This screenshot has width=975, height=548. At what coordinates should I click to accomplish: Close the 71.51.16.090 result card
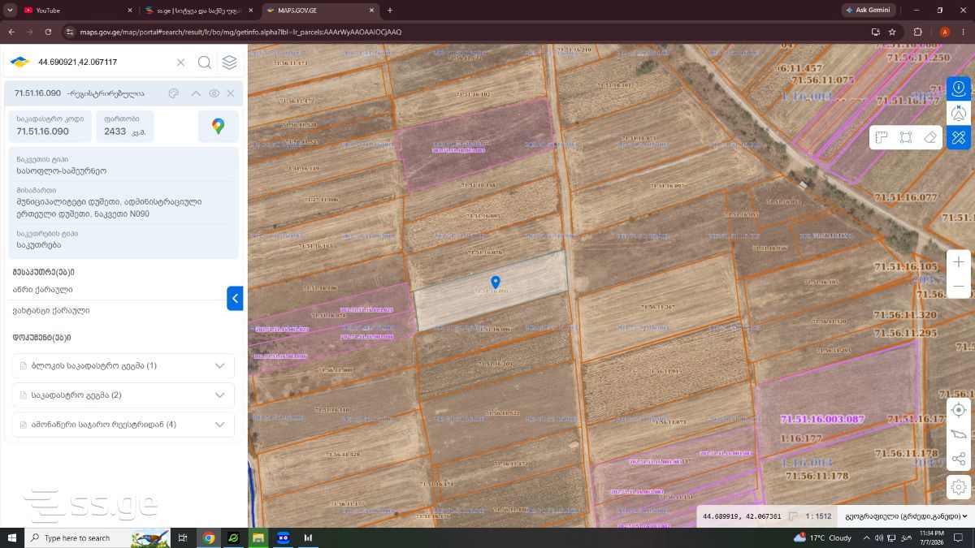(x=231, y=93)
